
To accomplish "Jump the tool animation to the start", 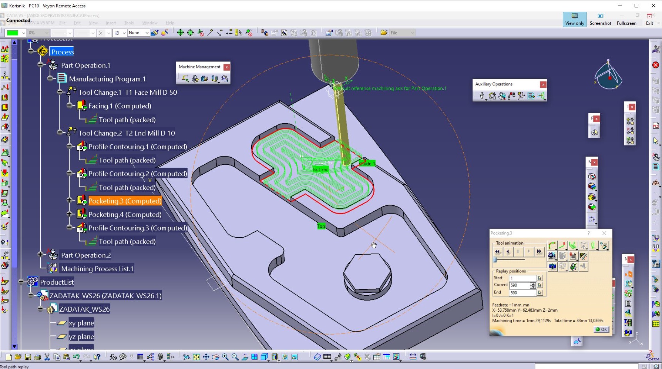I will point(497,252).
